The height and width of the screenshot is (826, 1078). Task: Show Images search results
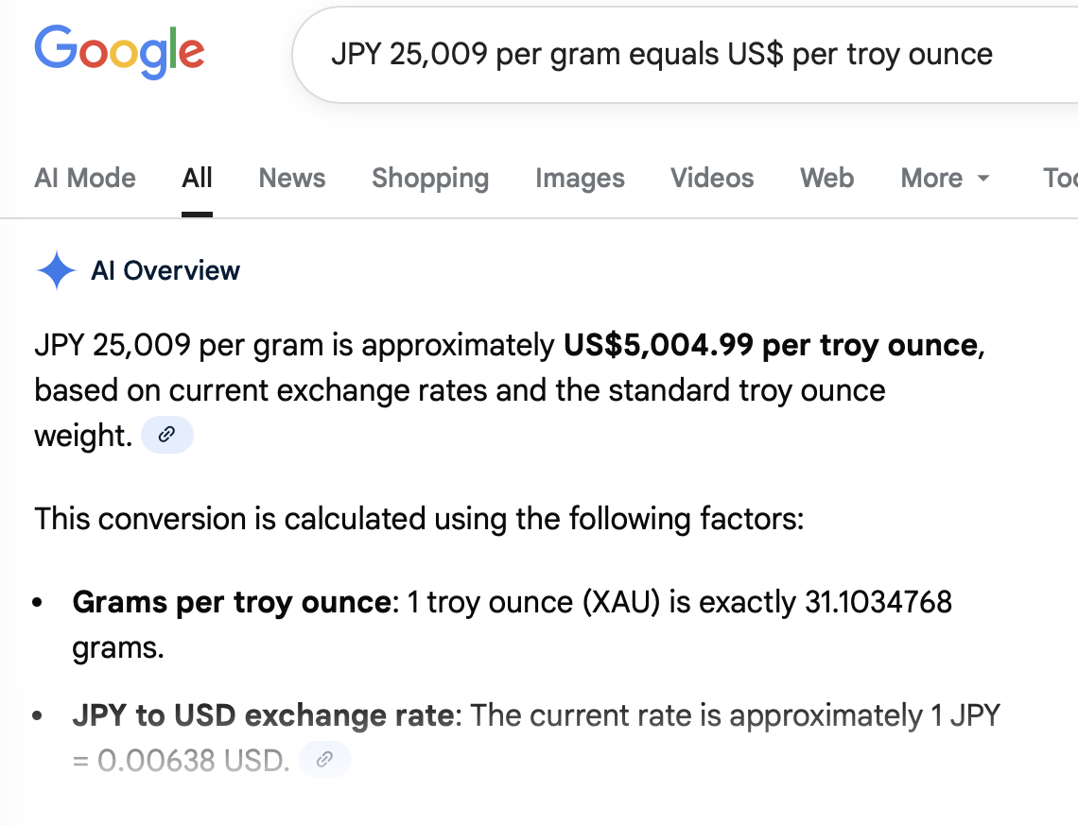580,178
